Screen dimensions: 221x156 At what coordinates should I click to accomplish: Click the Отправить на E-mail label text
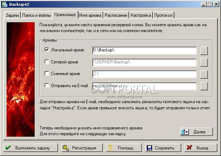(x=69, y=86)
